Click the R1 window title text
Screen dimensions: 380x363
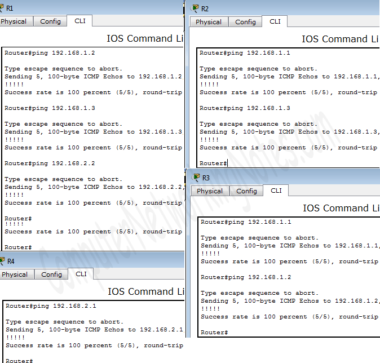pyautogui.click(x=10, y=8)
